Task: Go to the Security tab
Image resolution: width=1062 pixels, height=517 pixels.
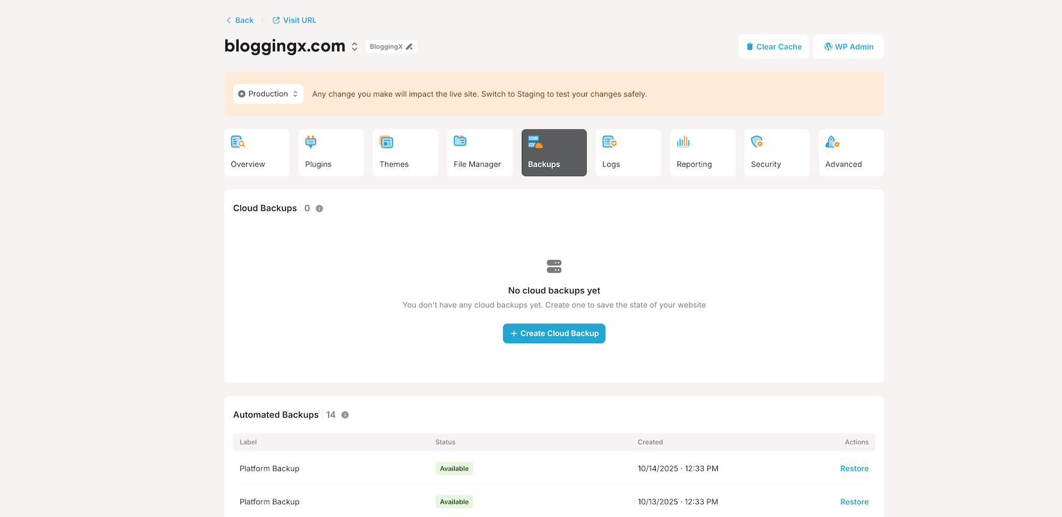Action: pyautogui.click(x=776, y=153)
